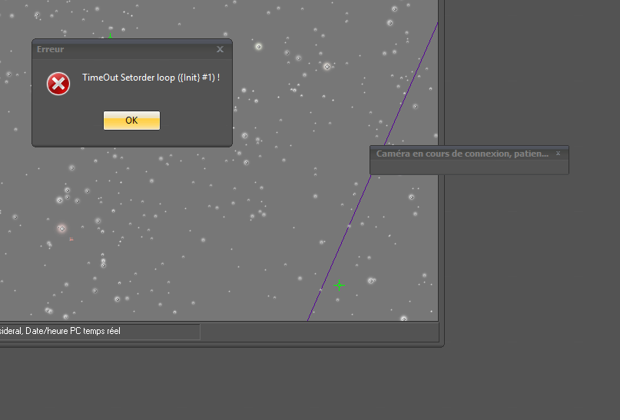The width and height of the screenshot is (620, 420).
Task: Select the red-haloed star on the sky map
Action: click(61, 228)
